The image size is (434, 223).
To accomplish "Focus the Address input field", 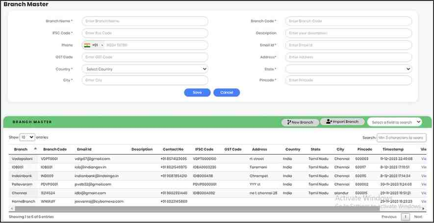I will click(349, 57).
